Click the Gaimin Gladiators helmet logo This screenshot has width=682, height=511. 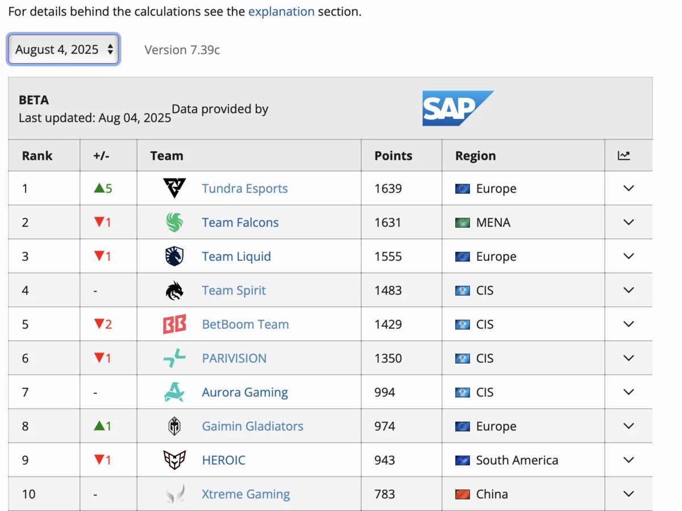coord(175,426)
